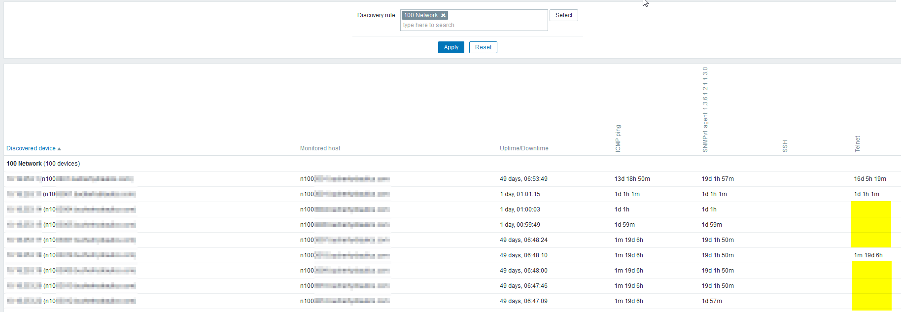Image resolution: width=901 pixels, height=312 pixels.
Task: Click SNMPv1 value 1d 57m
Action: pos(712,301)
